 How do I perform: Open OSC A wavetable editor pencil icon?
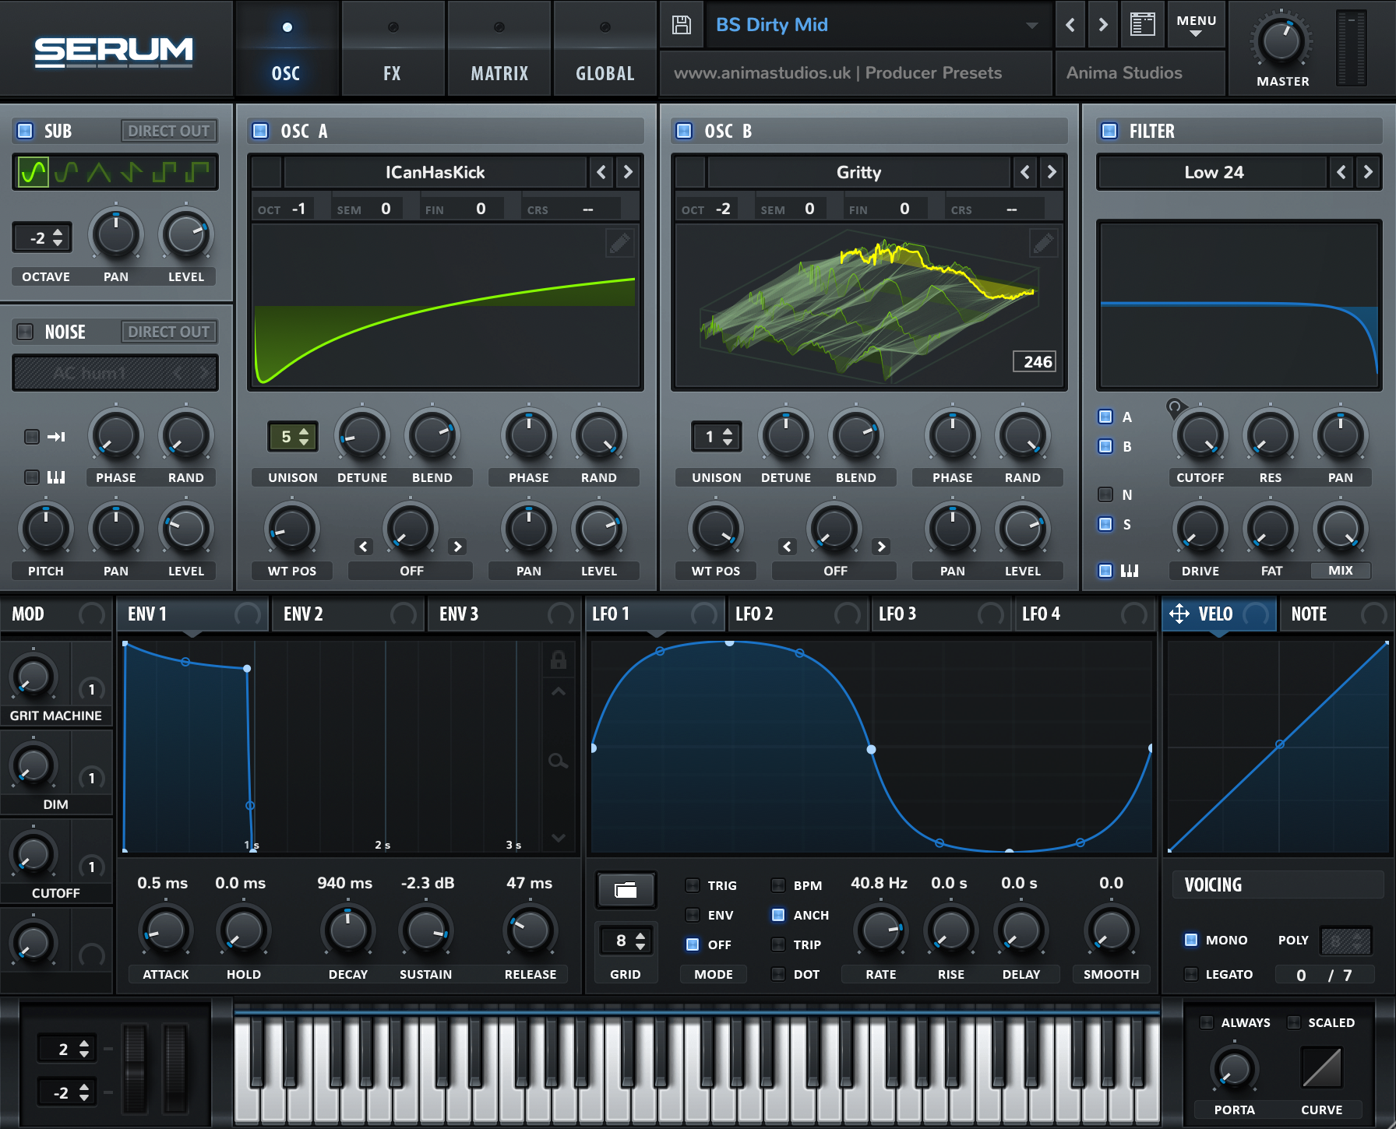point(620,244)
